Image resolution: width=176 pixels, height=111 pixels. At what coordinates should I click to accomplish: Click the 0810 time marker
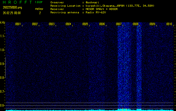click(169, 24)
